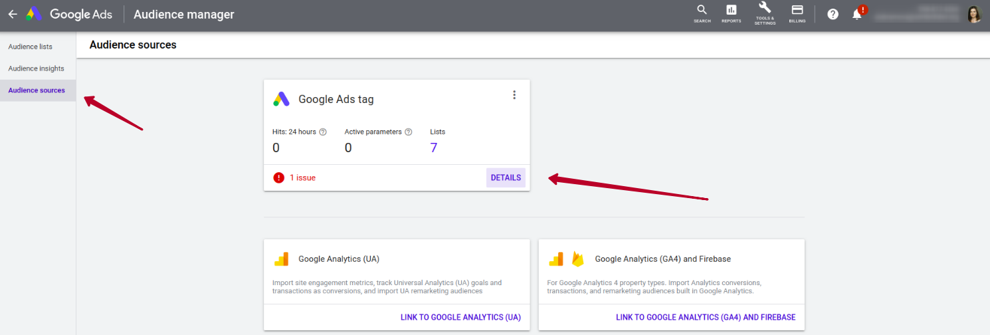
Task: Click the Firebase flame logo
Action: point(577,259)
